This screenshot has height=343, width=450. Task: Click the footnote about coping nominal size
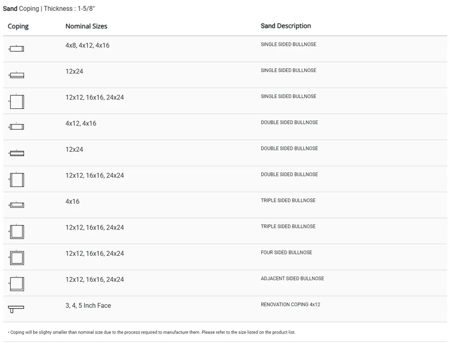pos(152,333)
